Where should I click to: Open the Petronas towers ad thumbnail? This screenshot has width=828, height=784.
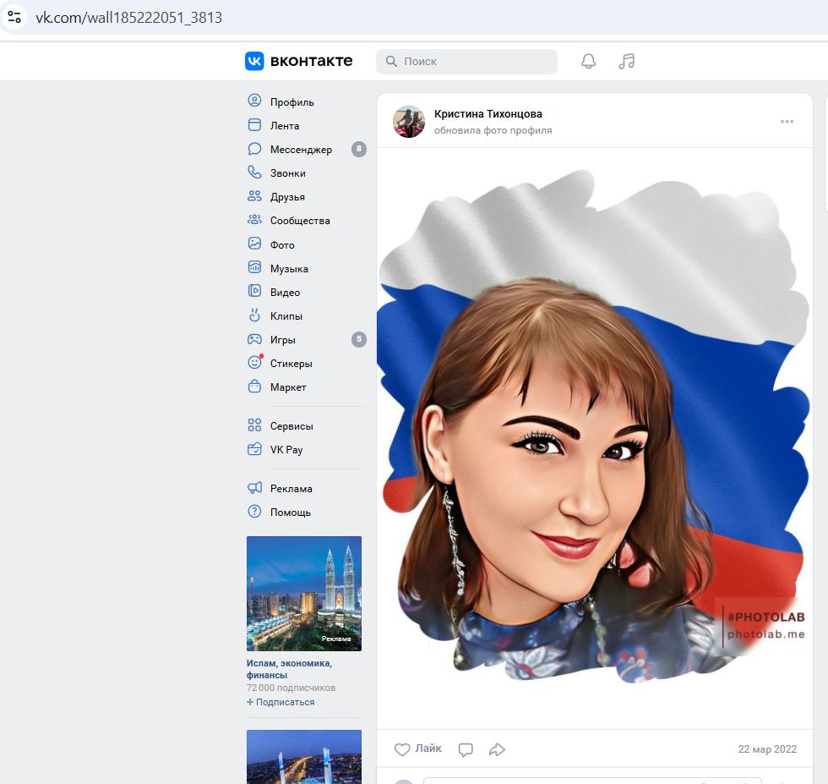pyautogui.click(x=303, y=593)
